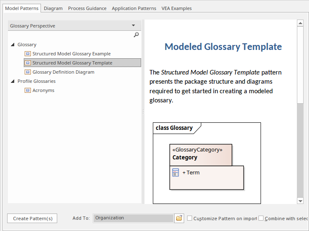The width and height of the screenshot is (309, 231).
Task: Enable Customize Pattern on import checkbox
Action: 190,218
